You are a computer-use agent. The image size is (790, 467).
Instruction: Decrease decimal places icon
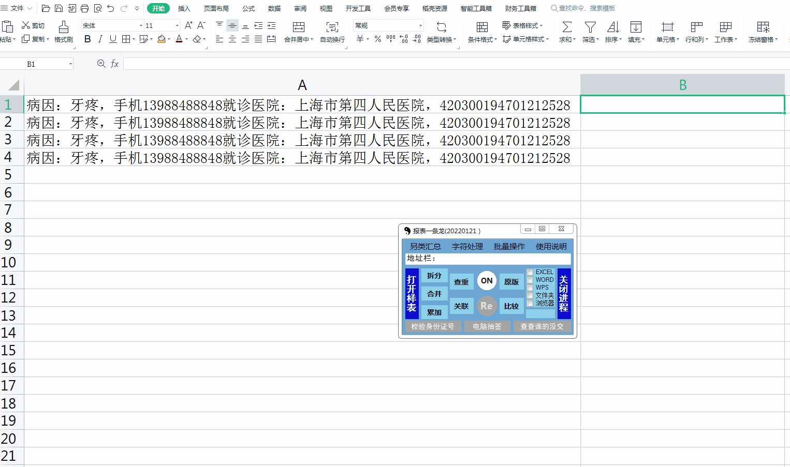417,39
